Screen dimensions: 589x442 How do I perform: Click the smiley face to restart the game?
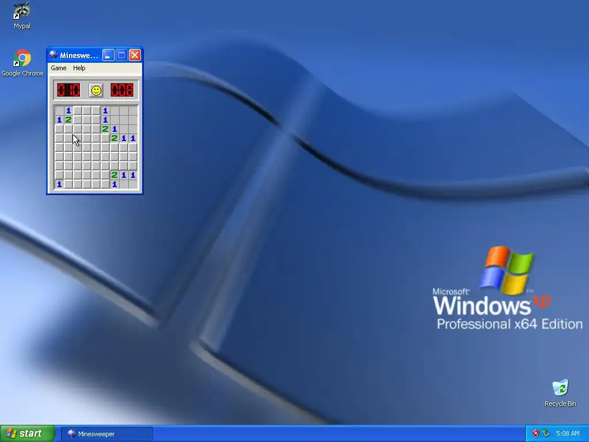pos(96,90)
